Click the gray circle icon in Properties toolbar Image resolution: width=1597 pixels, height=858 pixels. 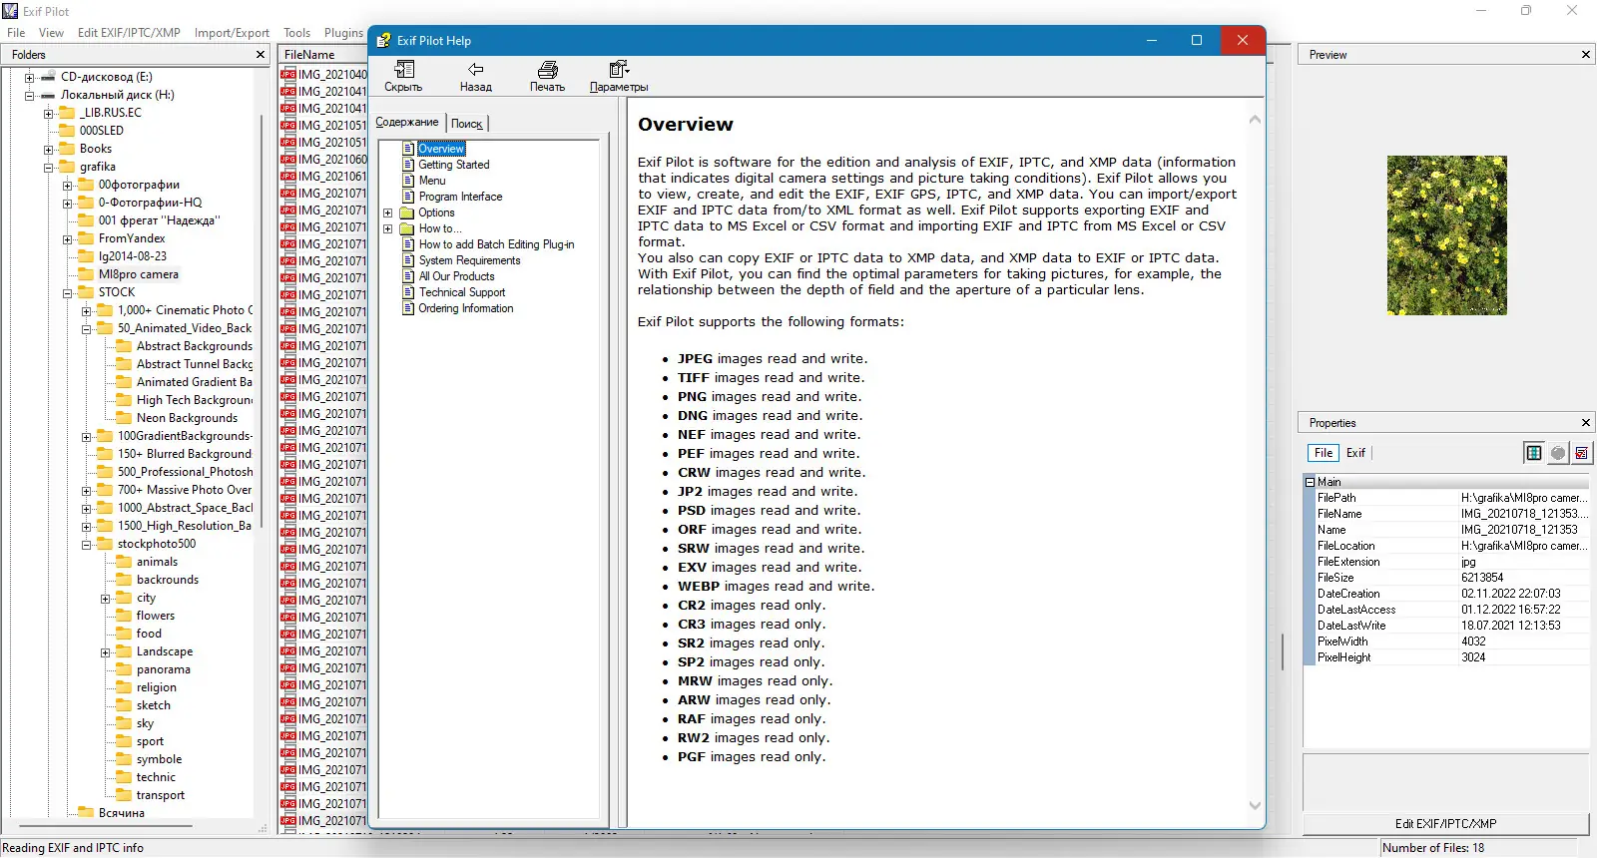tap(1558, 453)
